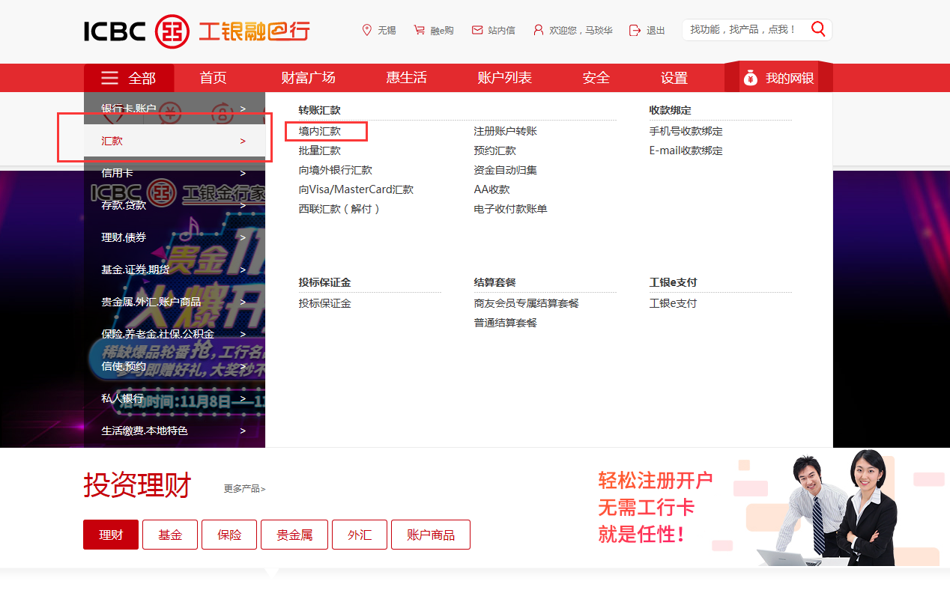The height and width of the screenshot is (593, 950).
Task: Expand the 理财.债券 row arrow
Action: (243, 237)
